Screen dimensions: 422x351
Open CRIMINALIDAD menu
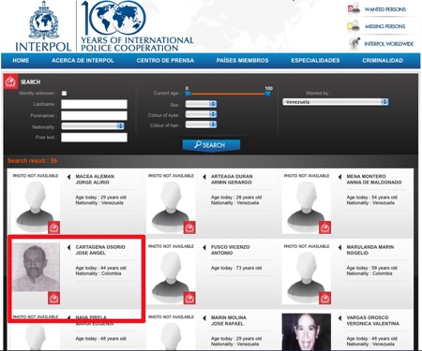[383, 61]
